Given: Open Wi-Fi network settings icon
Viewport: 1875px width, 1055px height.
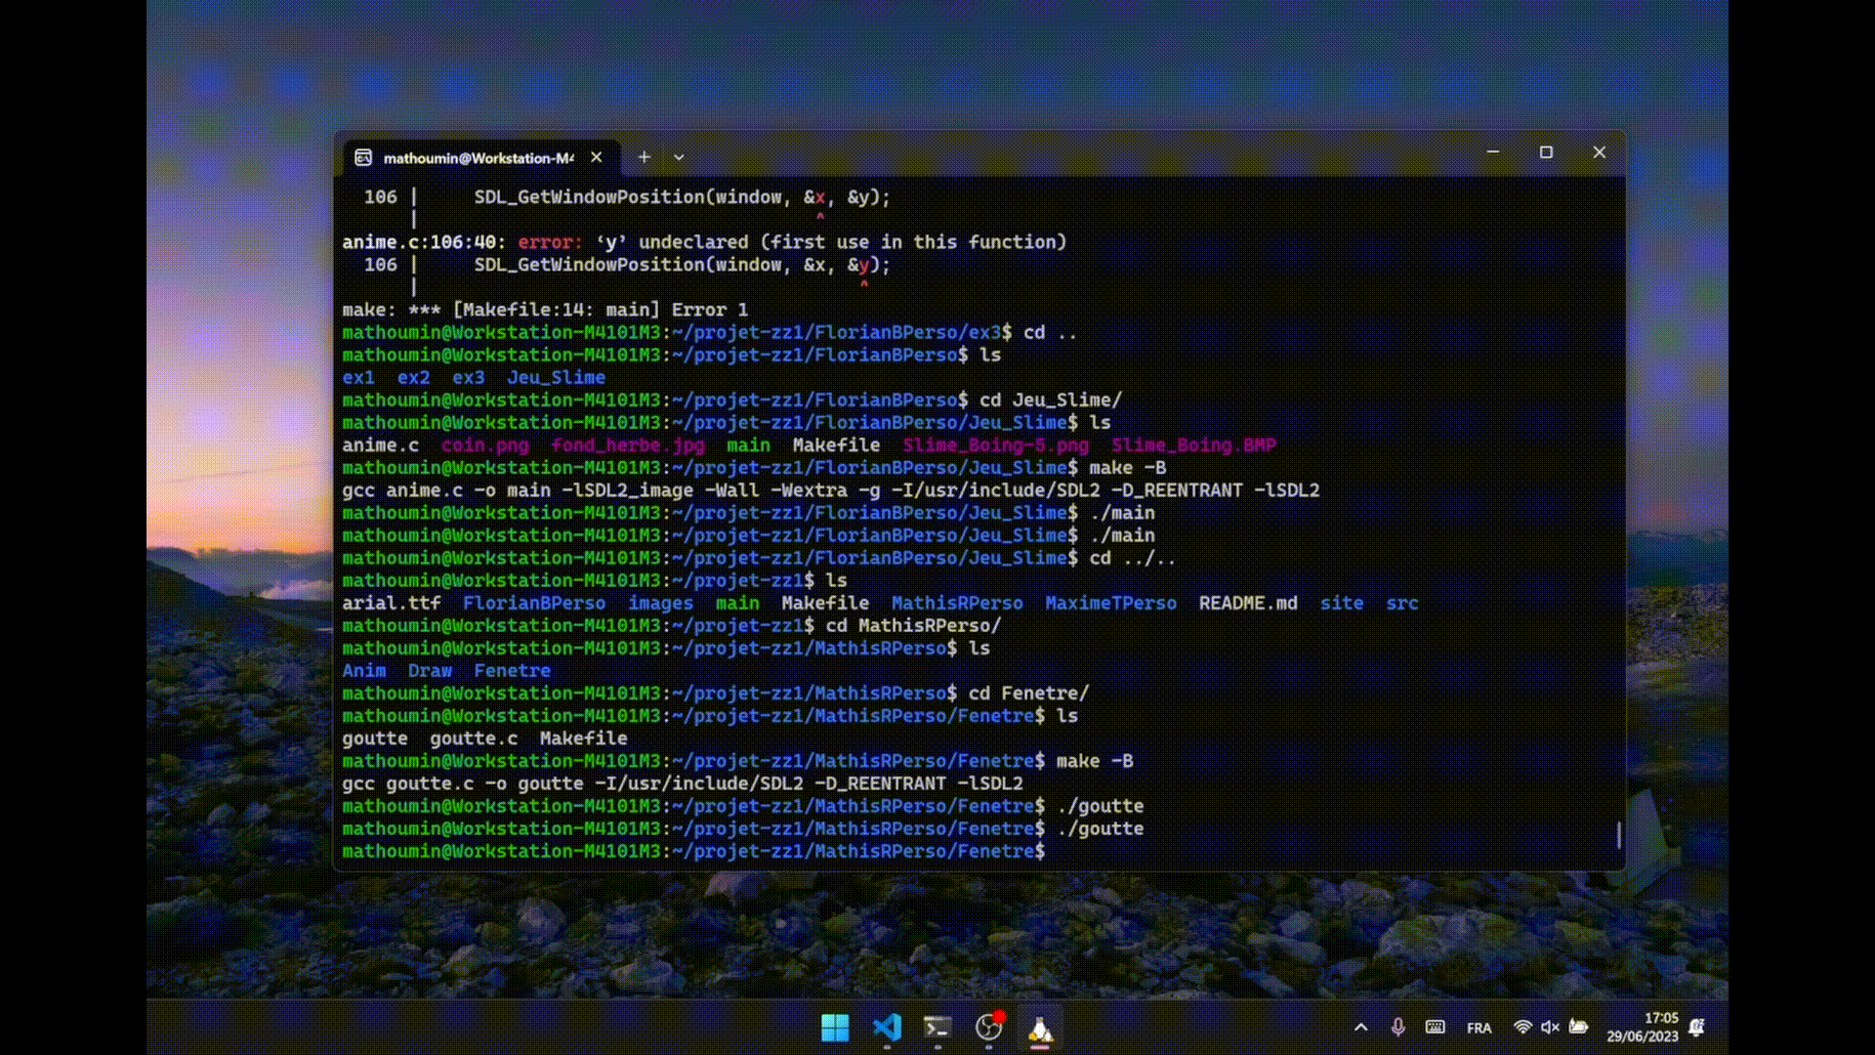Looking at the screenshot, I should point(1521,1028).
